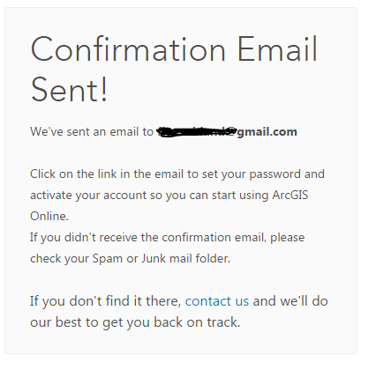The width and height of the screenshot is (368, 377).
Task: Click the blacked-out part of the email address
Action: [x=196, y=132]
